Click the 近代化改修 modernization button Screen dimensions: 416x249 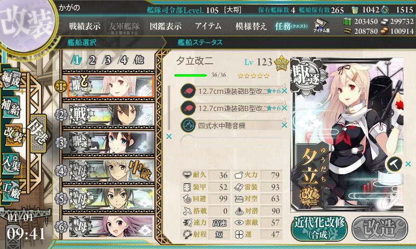[319, 229]
